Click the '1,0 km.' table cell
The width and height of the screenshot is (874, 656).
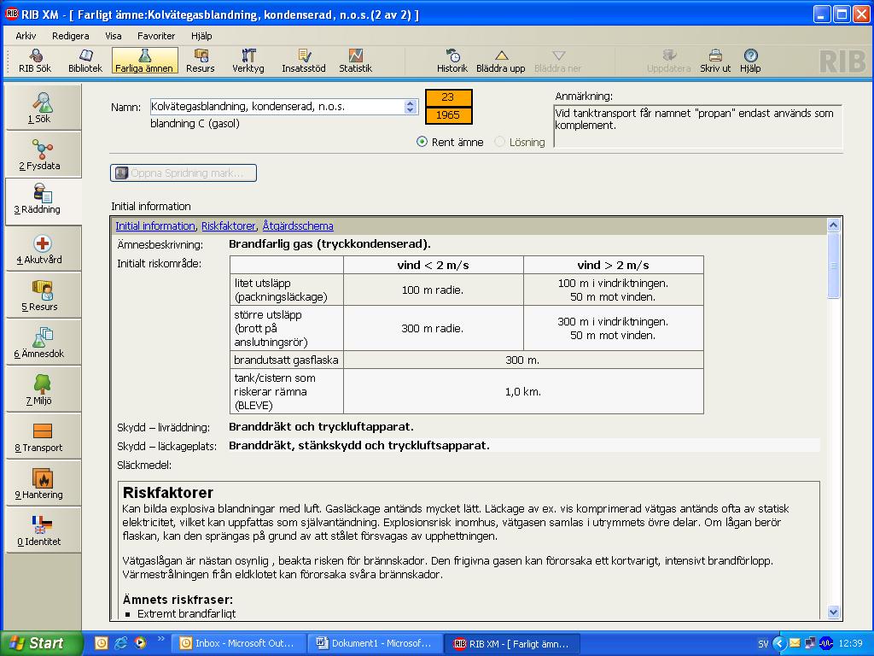click(523, 392)
